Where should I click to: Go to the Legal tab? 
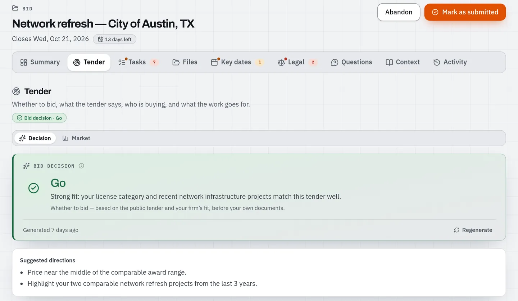coord(297,62)
